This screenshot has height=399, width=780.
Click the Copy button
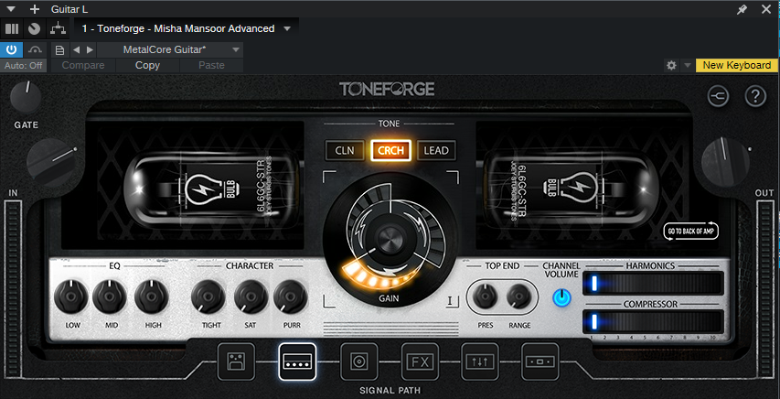(147, 65)
